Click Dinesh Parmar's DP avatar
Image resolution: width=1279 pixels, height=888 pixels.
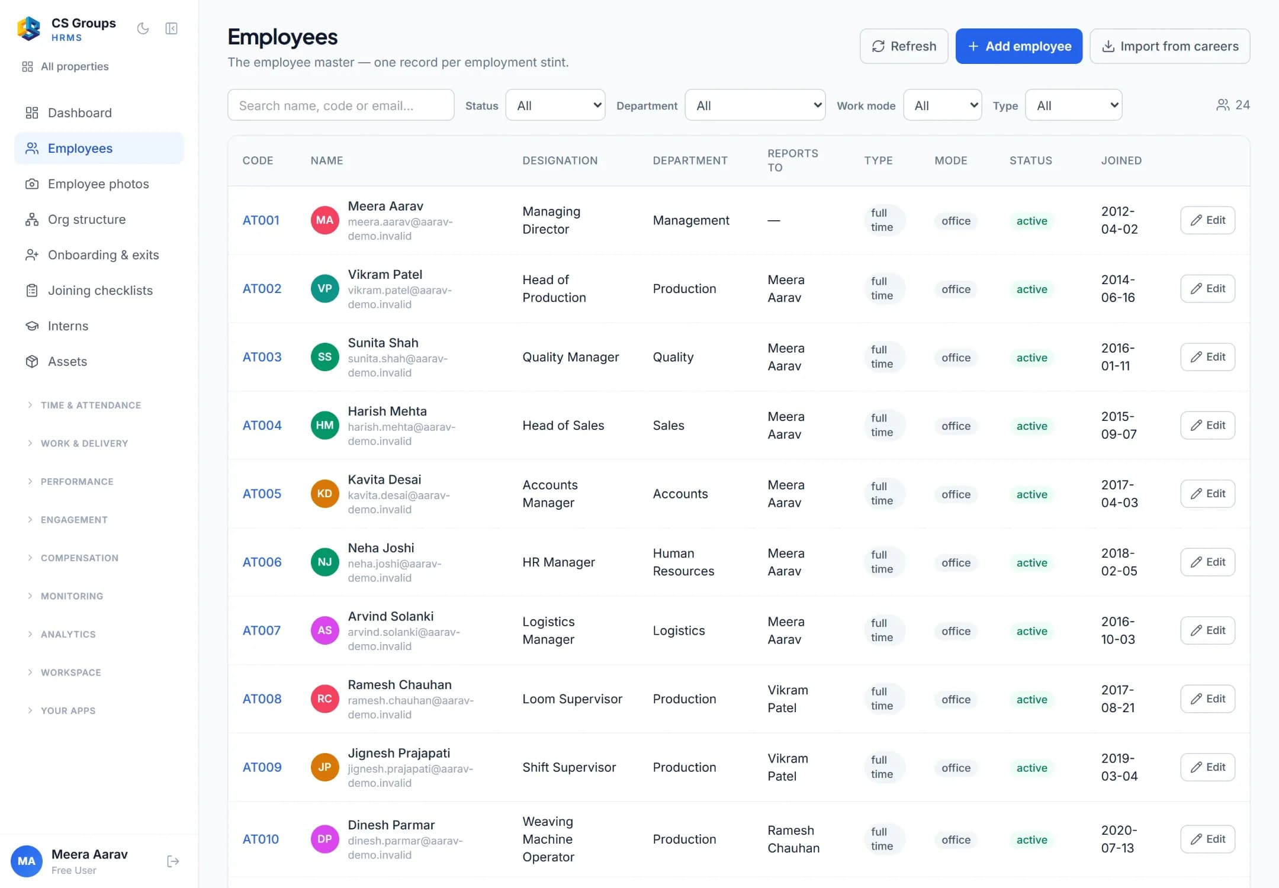324,839
